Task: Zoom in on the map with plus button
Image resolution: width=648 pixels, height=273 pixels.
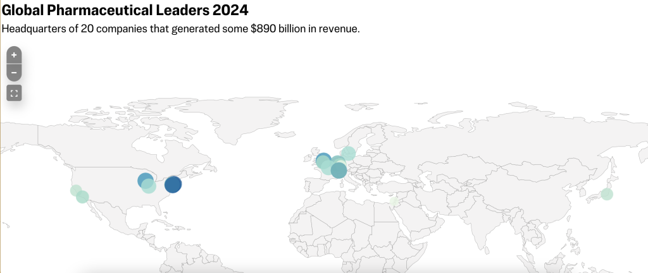Action: point(14,55)
